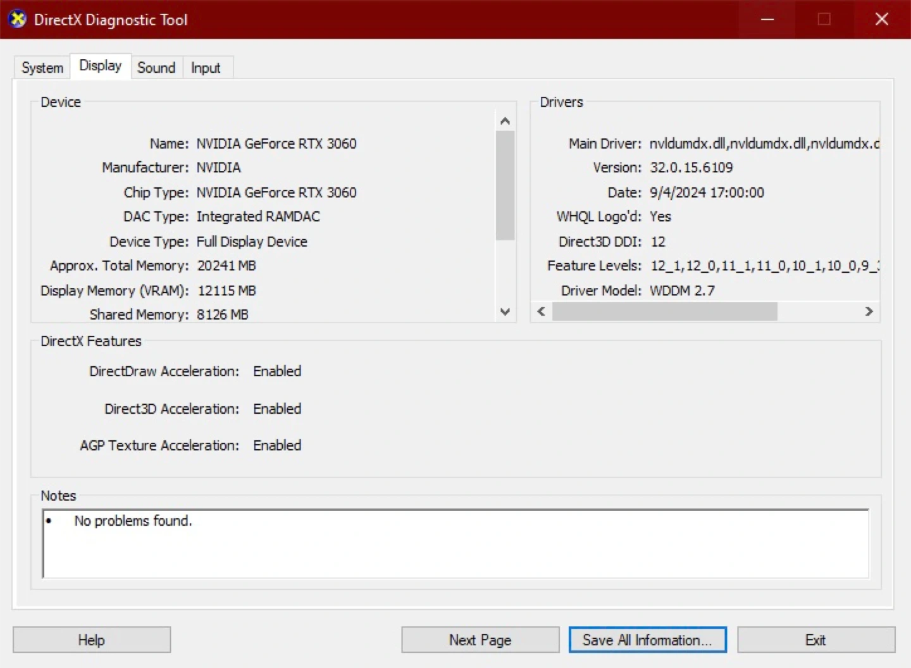Click the Main Driver file list value

coord(764,144)
